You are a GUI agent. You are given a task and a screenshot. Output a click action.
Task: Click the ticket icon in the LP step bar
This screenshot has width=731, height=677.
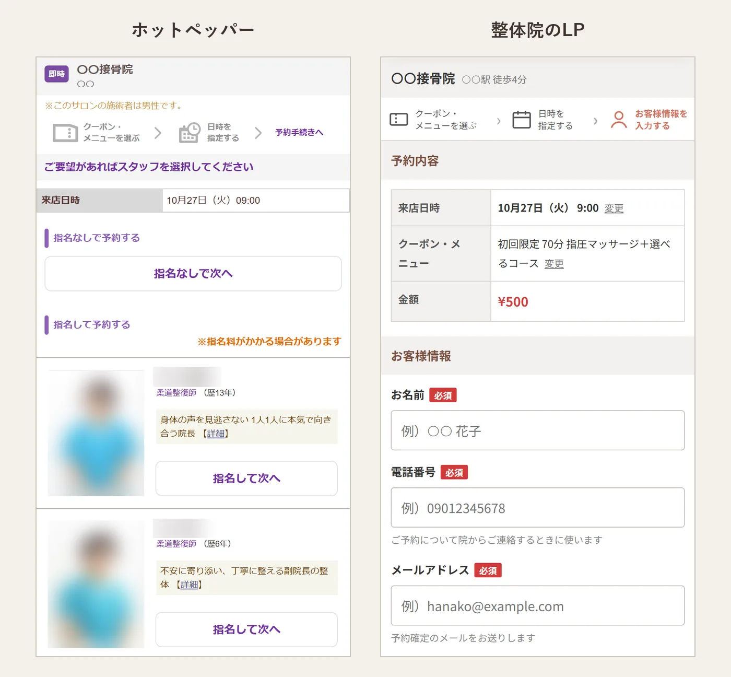click(399, 120)
